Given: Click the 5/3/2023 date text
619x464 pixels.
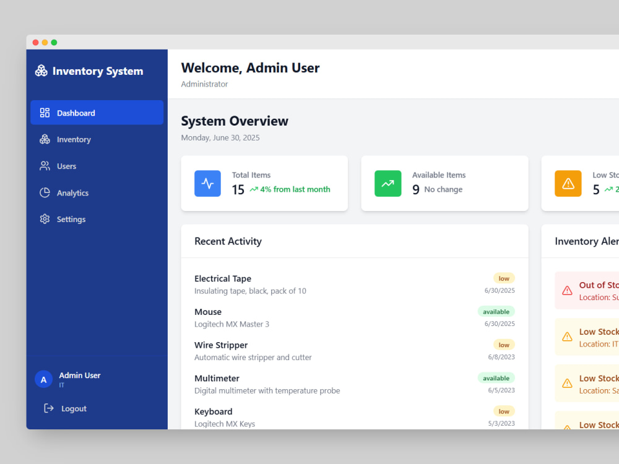Looking at the screenshot, I should (501, 423).
